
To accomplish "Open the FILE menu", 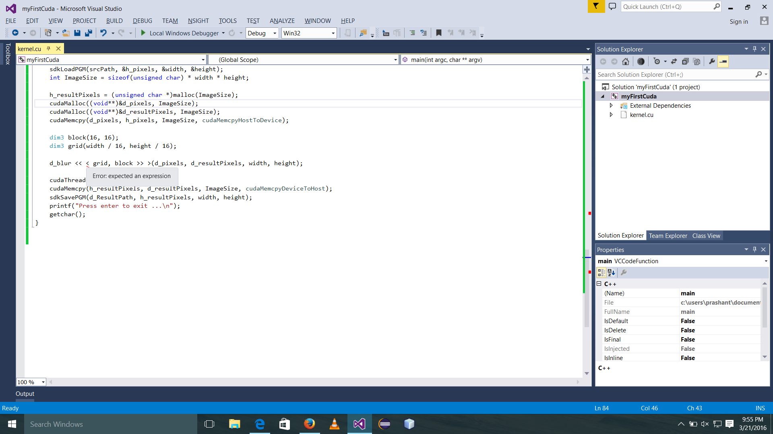I will (x=11, y=20).
